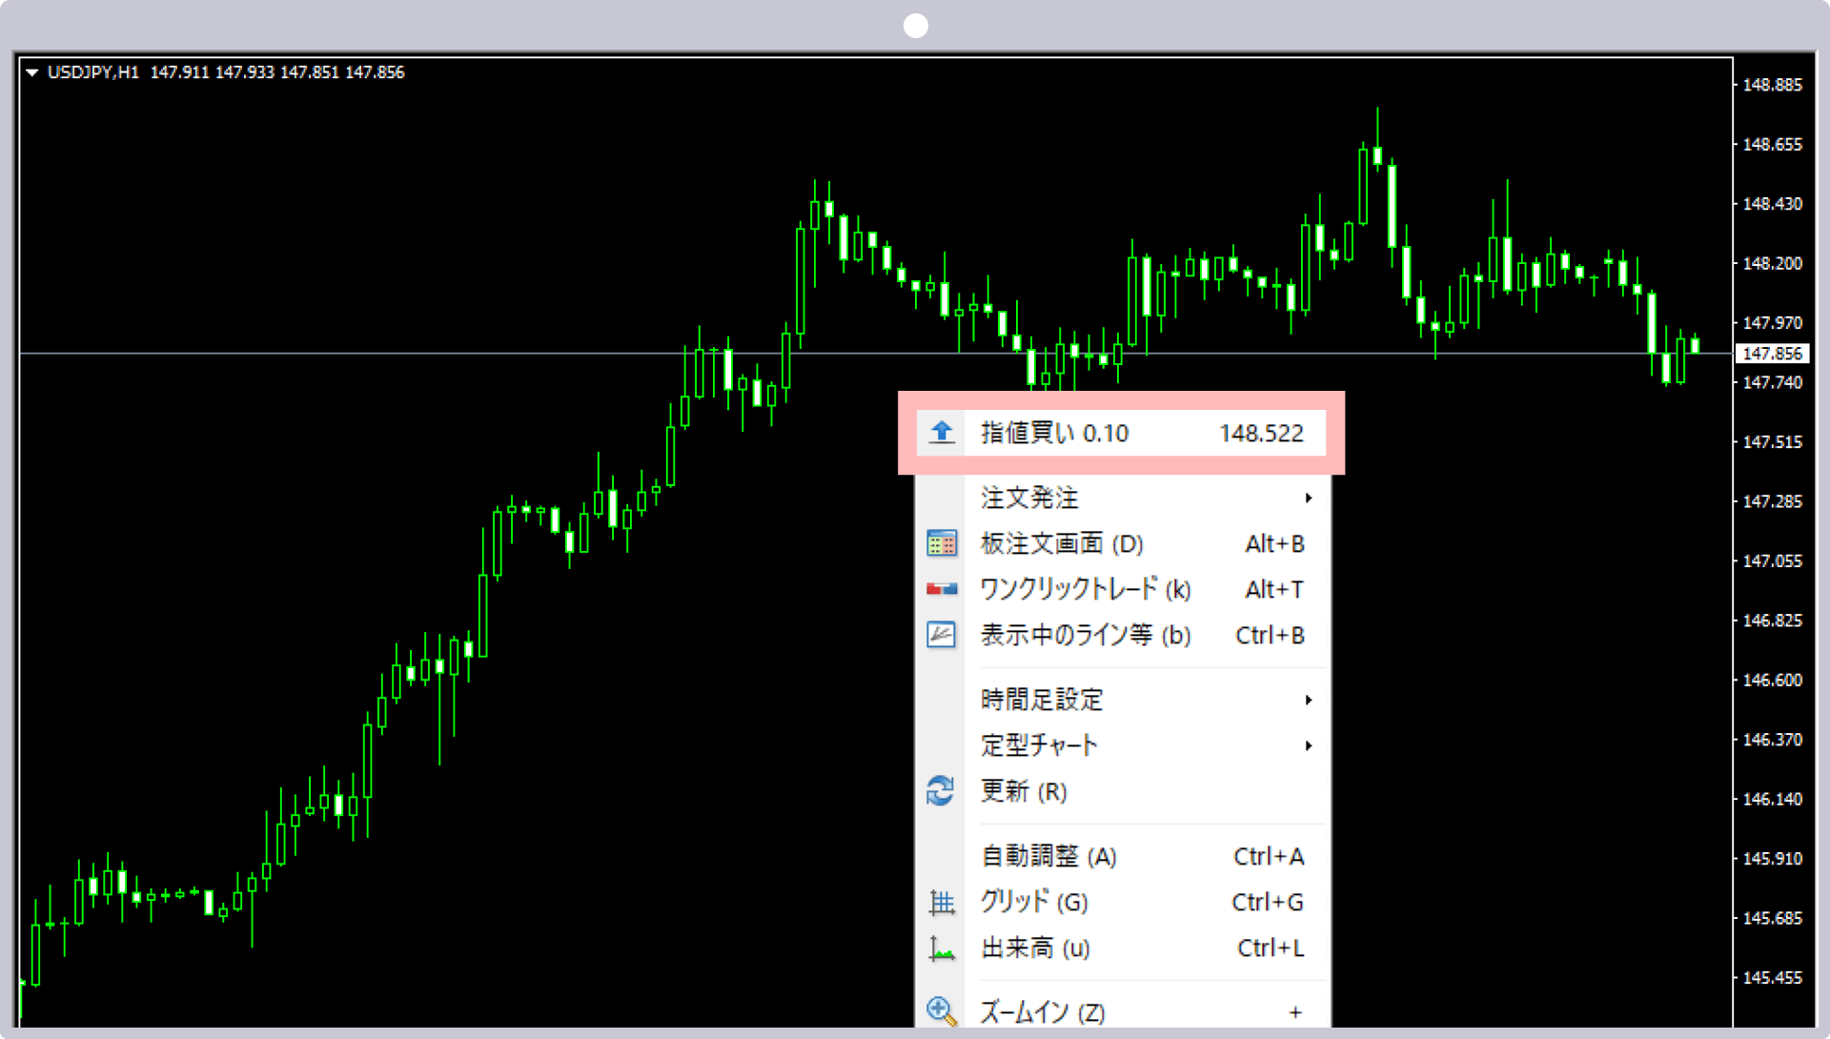The height and width of the screenshot is (1039, 1830).
Task: Click the dropdown triangle beside USDJPY,H1
Action: [32, 72]
